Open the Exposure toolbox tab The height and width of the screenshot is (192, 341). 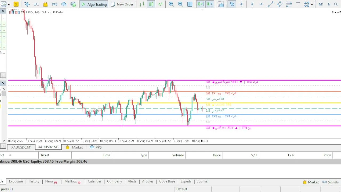pyautogui.click(x=16, y=181)
